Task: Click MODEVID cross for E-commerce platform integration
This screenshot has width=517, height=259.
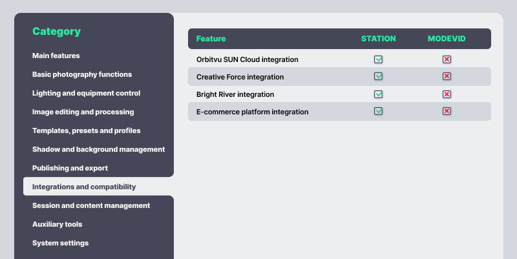Action: [447, 111]
